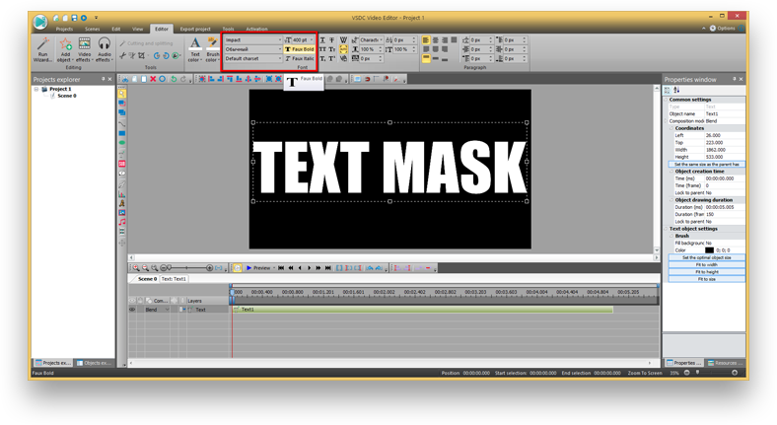Open the Scenes ribbon tab

pos(92,29)
